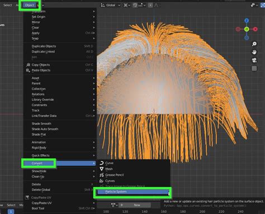Viewport: 265px width, 214px height.
Task: Click the Paste Objects clipboard icon
Action: [28, 70]
